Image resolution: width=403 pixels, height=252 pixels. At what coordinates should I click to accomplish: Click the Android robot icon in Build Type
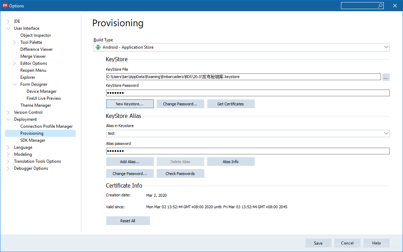click(98, 47)
